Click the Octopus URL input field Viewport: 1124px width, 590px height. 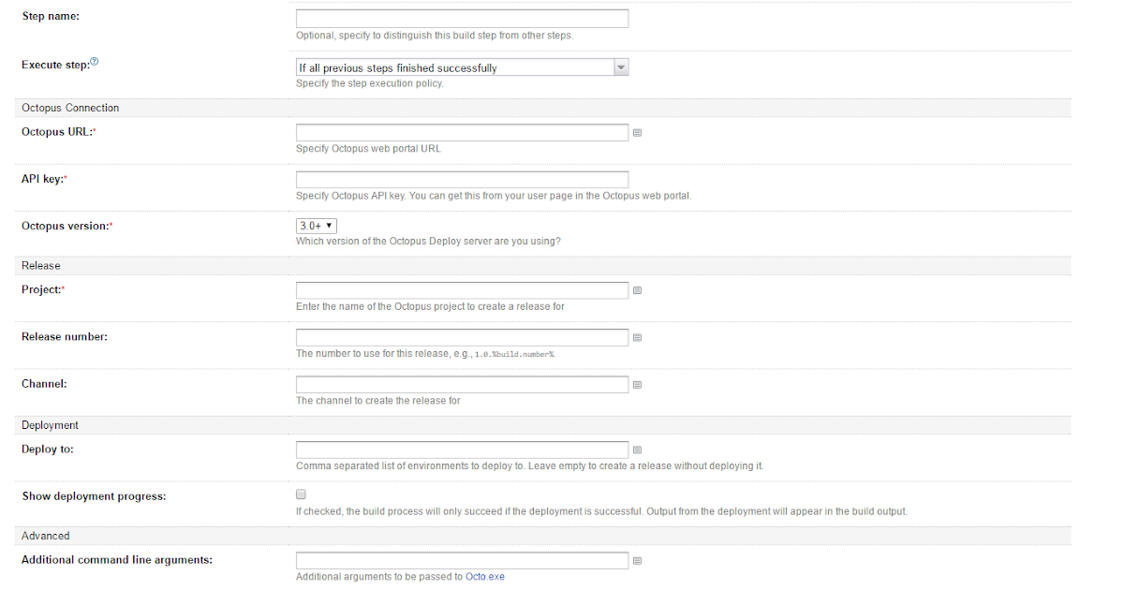tap(462, 132)
